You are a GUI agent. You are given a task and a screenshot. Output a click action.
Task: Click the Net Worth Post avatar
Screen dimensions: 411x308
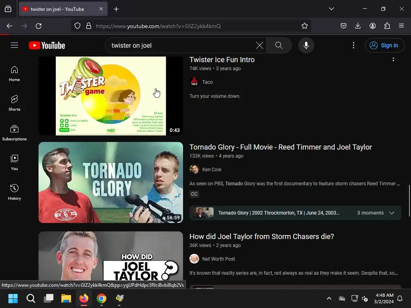point(194,259)
